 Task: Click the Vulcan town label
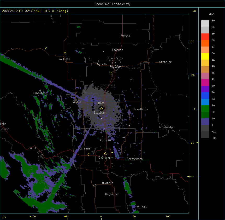click(142, 207)
